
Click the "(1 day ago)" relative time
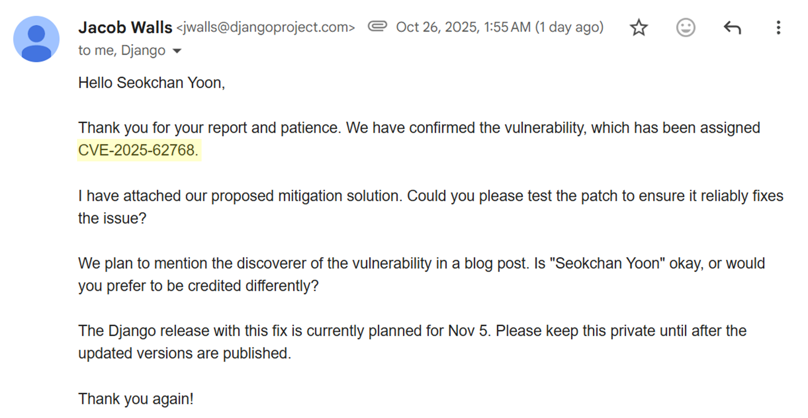(569, 28)
